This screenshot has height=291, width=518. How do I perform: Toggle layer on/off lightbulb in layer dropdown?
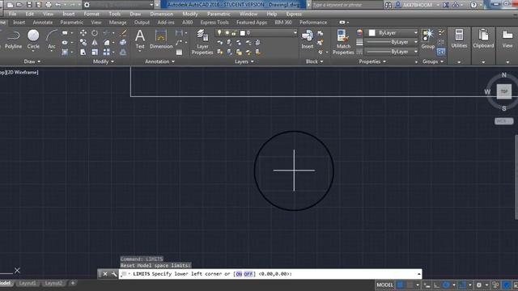pos(219,32)
